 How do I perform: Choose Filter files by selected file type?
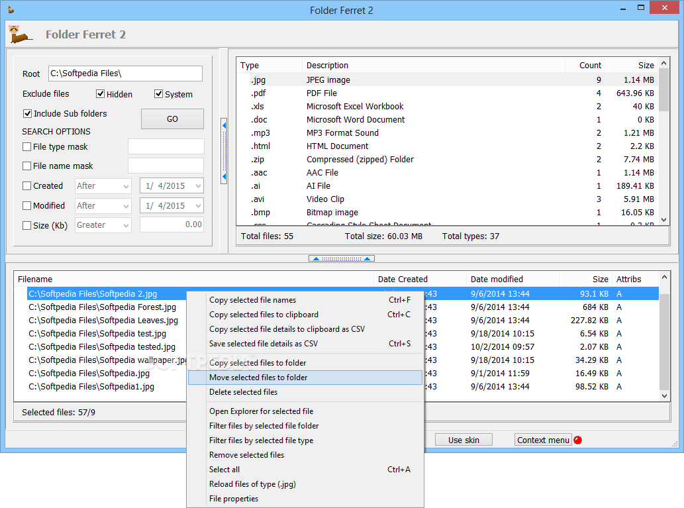(305, 440)
